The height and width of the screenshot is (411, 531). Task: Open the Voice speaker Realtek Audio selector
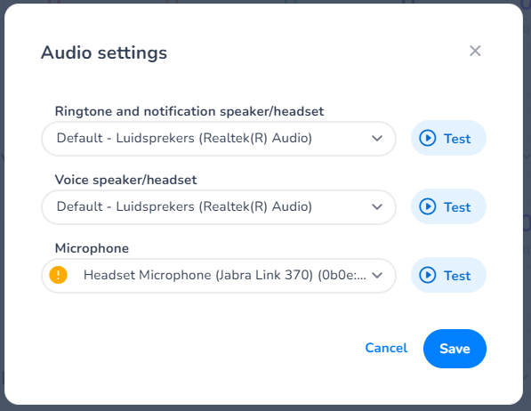(x=219, y=207)
